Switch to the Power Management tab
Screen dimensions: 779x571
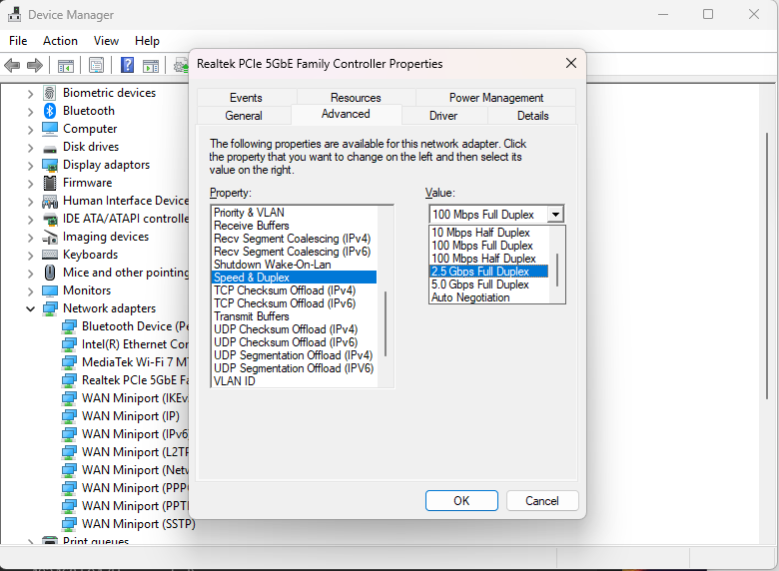point(495,98)
